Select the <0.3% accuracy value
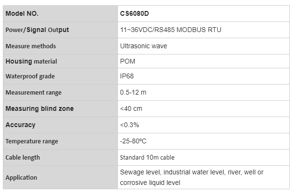This screenshot has height=194, width=294. pos(129,125)
